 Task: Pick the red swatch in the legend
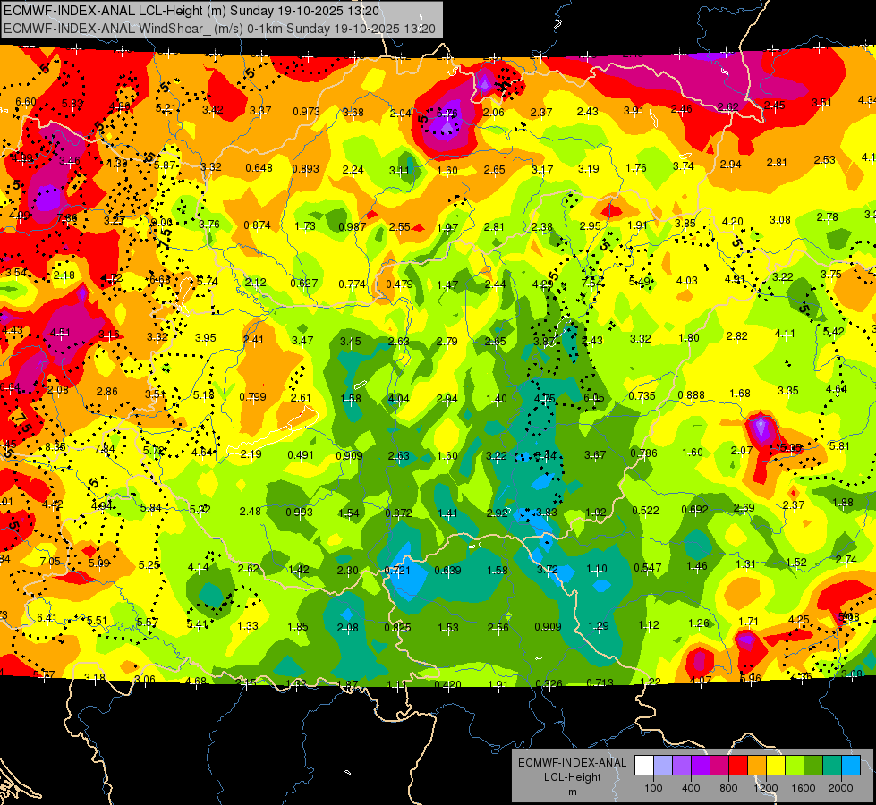click(738, 765)
